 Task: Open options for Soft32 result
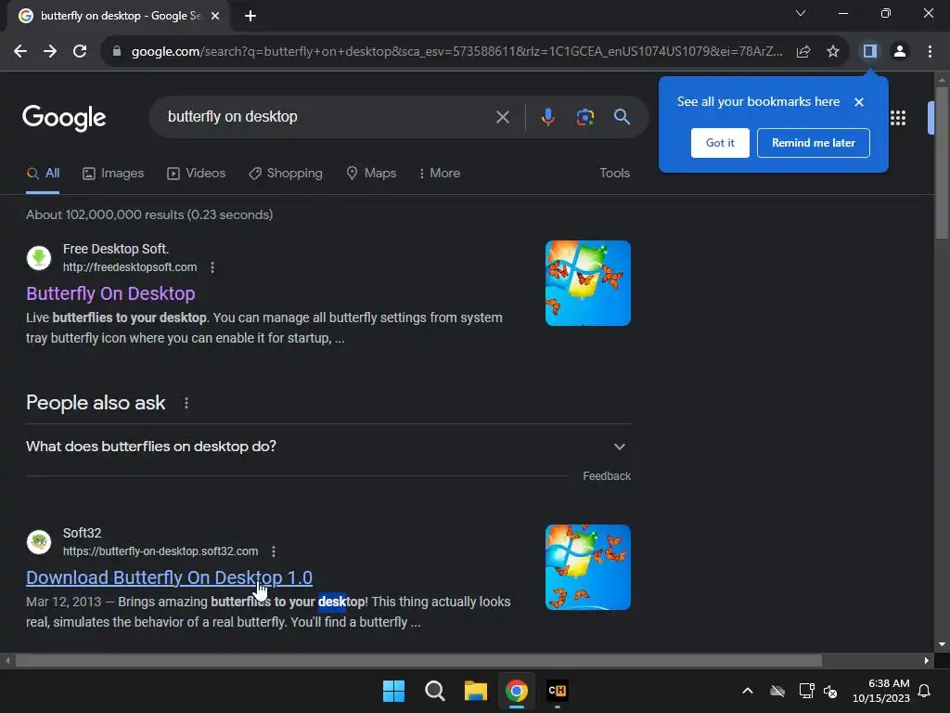point(274,551)
